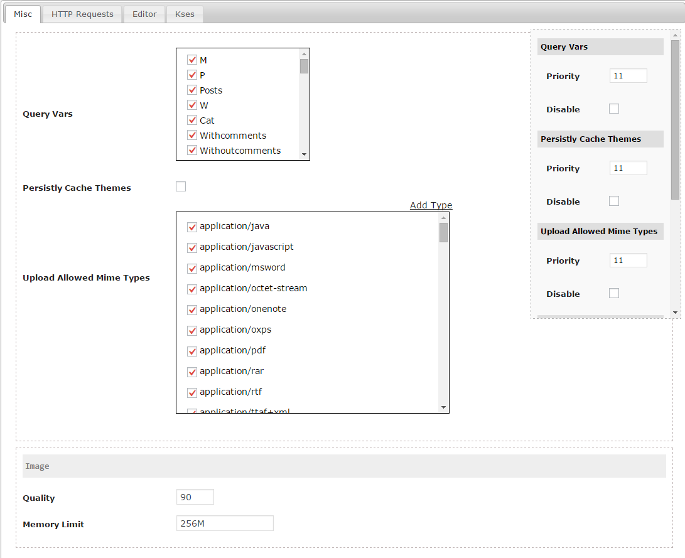Tick Disable under Persistly Cache Themes
The image size is (685, 558).
coord(614,201)
